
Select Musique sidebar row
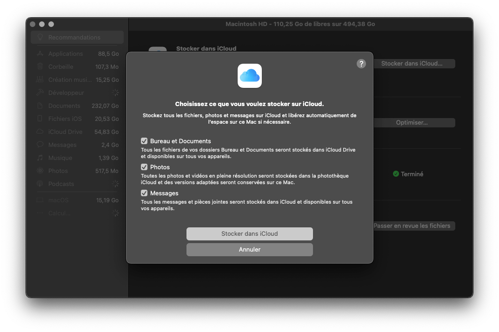point(77,158)
